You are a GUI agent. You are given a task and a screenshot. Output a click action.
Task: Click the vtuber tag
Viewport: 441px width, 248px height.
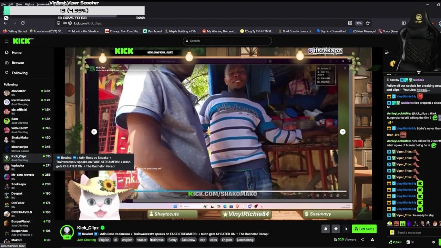142,240
